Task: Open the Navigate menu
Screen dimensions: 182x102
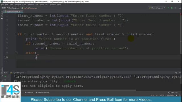Action: [x=18, y=5]
